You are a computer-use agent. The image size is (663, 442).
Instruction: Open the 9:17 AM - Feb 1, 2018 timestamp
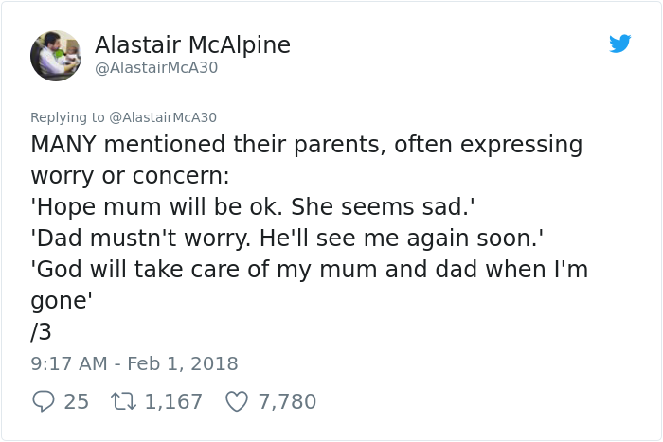(134, 363)
